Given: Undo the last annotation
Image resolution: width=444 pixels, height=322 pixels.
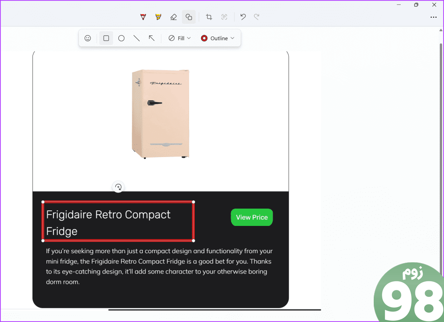Looking at the screenshot, I should tap(243, 17).
